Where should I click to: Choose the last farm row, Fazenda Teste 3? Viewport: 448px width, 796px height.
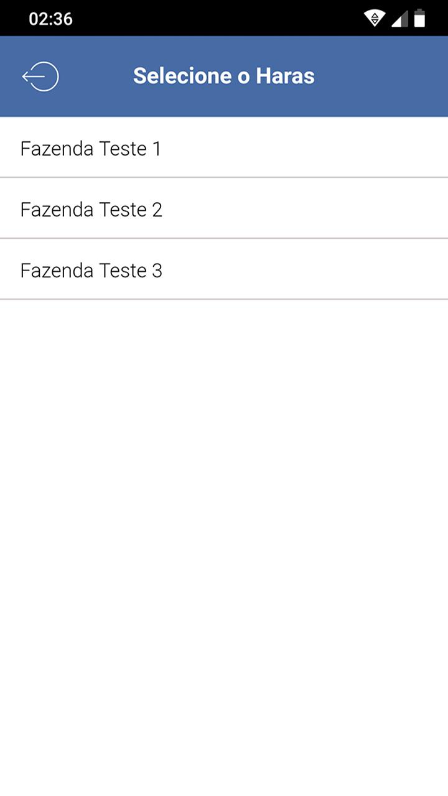pyautogui.click(x=224, y=269)
